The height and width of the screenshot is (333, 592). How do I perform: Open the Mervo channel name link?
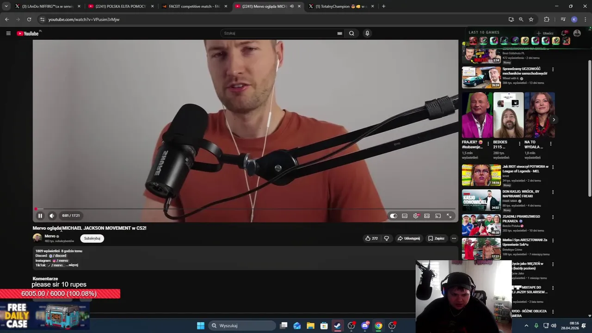[50, 236]
